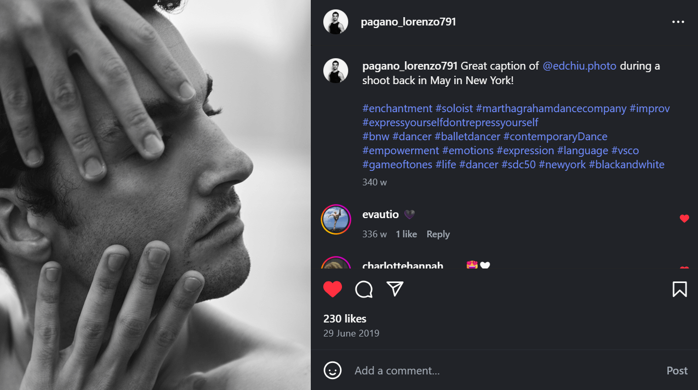698x390 pixels.
Task: Unlike the post via red heart icon
Action: 333,289
